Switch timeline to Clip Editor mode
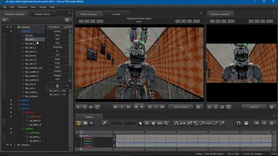The image size is (278, 156). pos(79,123)
